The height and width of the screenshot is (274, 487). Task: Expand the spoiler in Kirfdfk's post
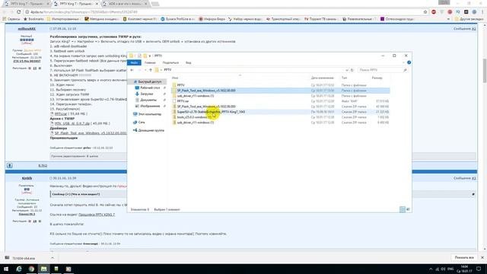tap(76, 194)
